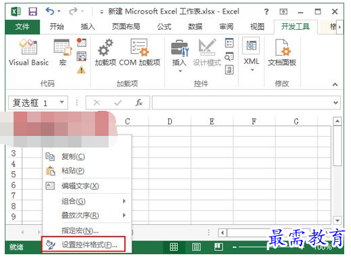Select the 开发工具 tab

click(295, 27)
